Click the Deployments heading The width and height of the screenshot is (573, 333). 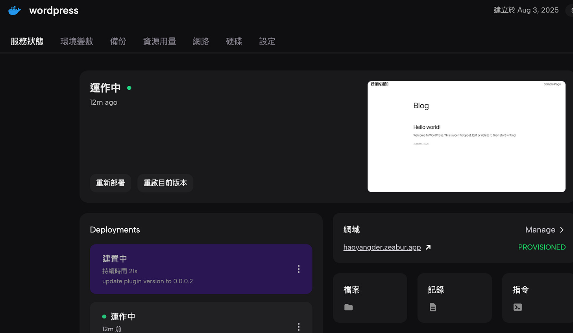(115, 229)
